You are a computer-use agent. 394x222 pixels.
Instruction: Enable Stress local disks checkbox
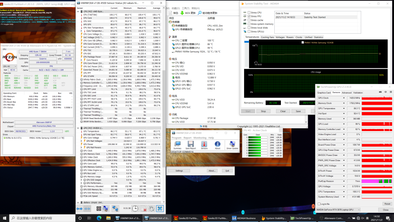[249, 28]
